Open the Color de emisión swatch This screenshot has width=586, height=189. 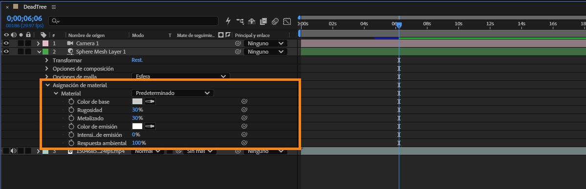click(x=137, y=126)
